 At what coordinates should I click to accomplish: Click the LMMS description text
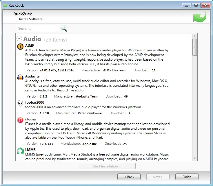tap(97, 157)
